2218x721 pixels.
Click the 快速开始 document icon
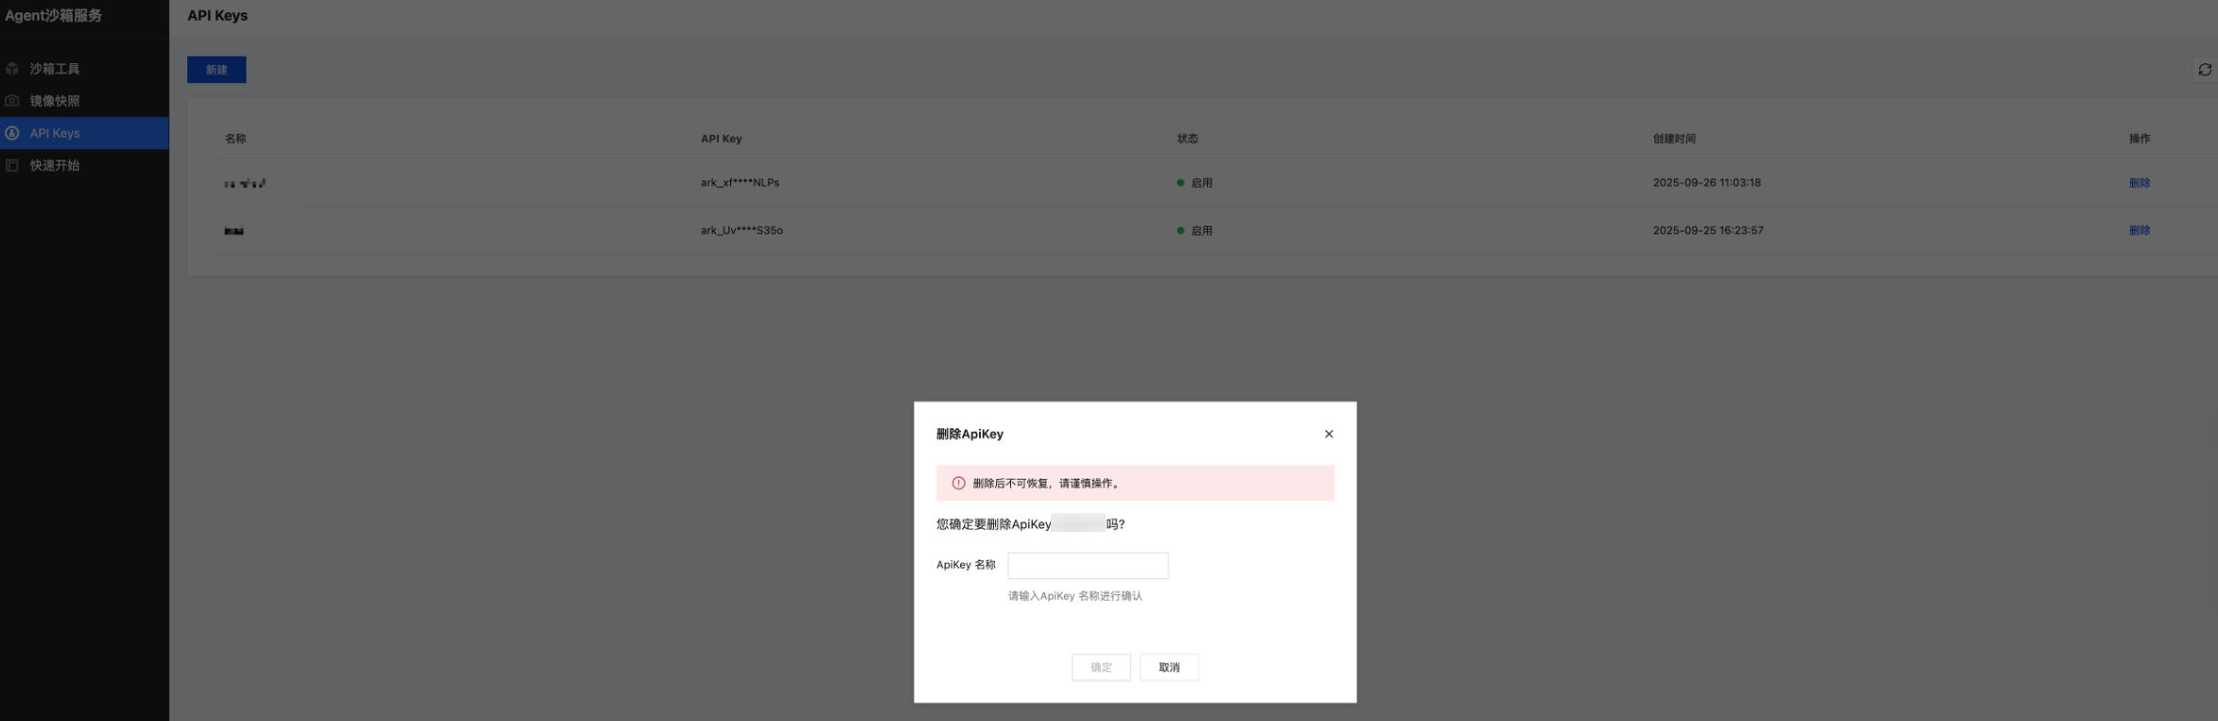12,165
